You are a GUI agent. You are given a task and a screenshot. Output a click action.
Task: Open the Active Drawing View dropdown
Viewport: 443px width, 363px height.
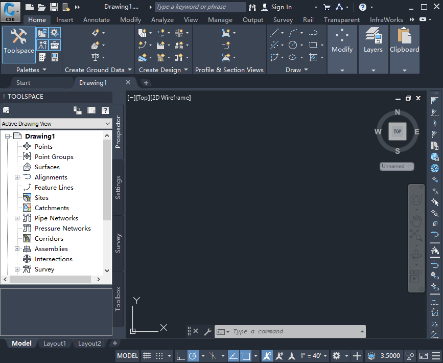(56, 124)
